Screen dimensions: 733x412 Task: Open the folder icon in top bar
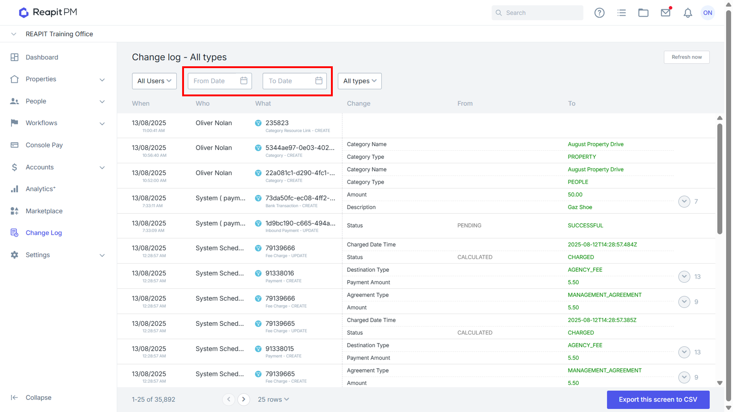[x=643, y=13]
